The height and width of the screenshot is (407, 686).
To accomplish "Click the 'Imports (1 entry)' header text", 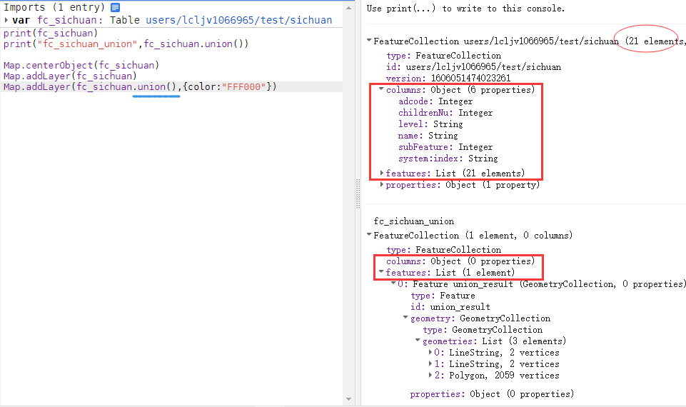I will coord(54,7).
